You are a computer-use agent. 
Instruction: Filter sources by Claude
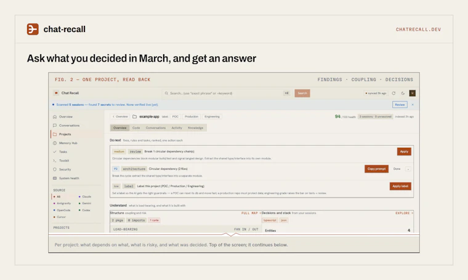pyautogui.click(x=85, y=197)
